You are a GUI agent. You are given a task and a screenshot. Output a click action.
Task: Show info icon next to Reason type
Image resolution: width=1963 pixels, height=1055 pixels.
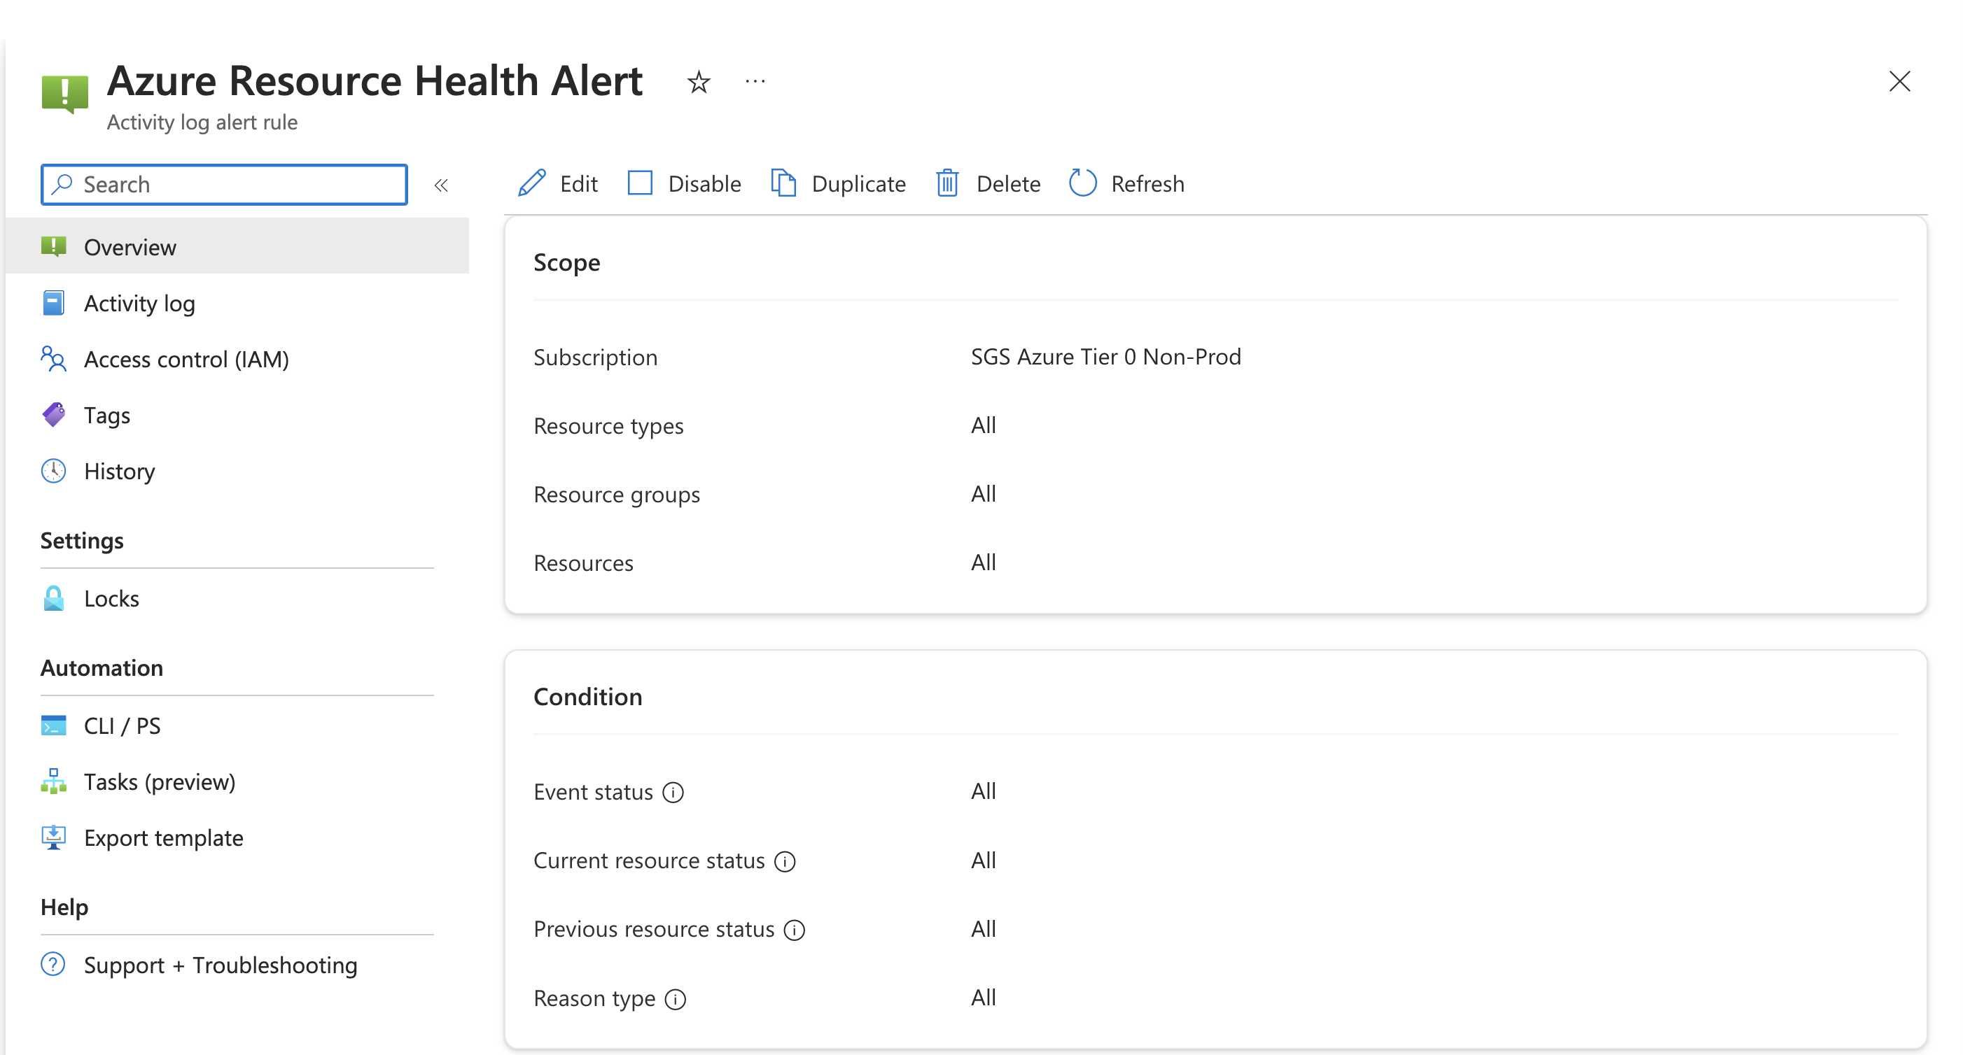click(x=675, y=998)
